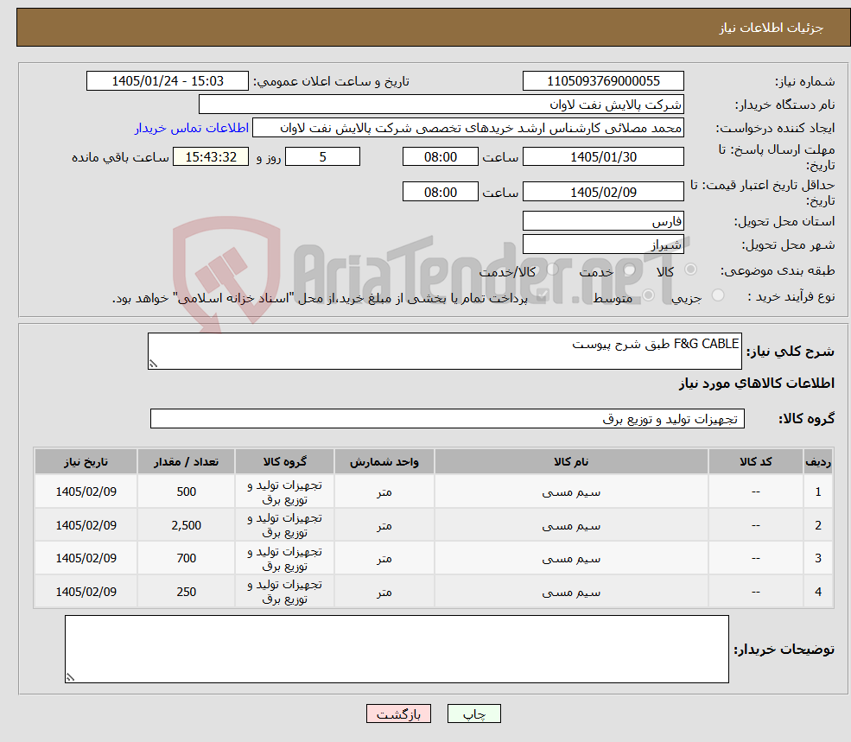Open the اطلاعات تماس خریدار link
This screenshot has height=742, width=851.
tap(192, 128)
